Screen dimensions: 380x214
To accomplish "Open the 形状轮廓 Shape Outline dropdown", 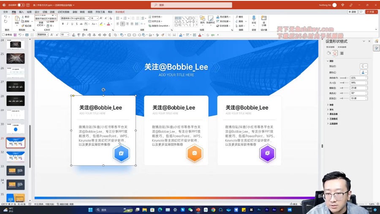I will point(223,21).
